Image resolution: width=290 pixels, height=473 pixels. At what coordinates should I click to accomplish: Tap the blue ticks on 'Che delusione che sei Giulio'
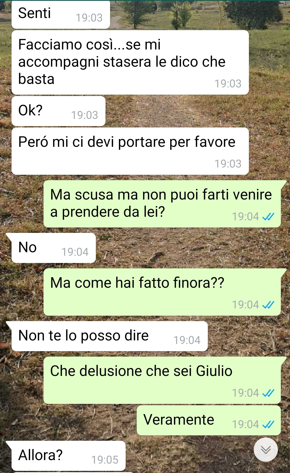point(268,393)
